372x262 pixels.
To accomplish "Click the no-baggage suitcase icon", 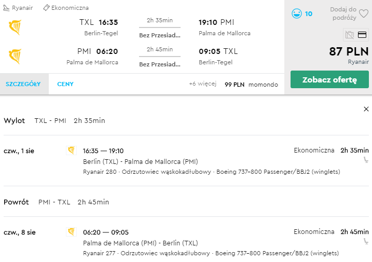I will click(x=350, y=35).
